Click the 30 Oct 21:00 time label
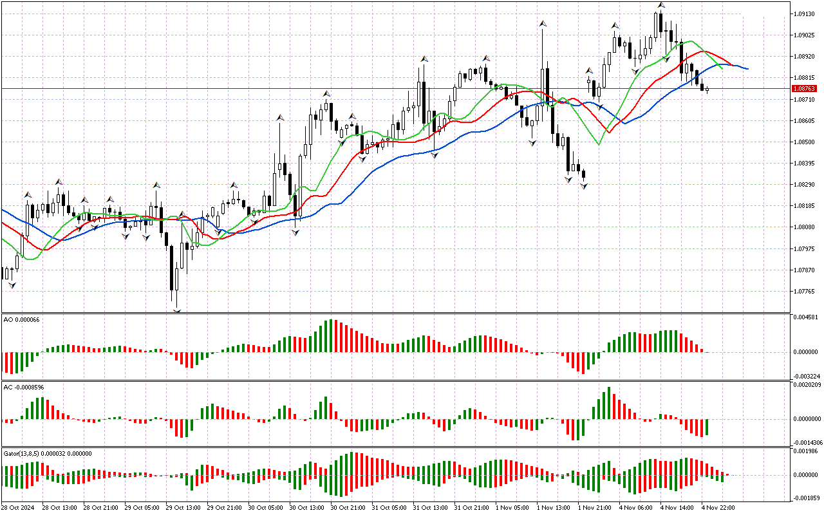824x515 pixels. pos(348,507)
